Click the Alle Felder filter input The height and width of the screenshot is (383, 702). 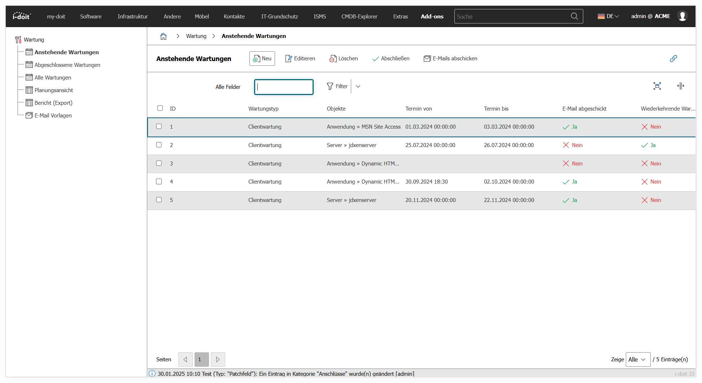[284, 87]
